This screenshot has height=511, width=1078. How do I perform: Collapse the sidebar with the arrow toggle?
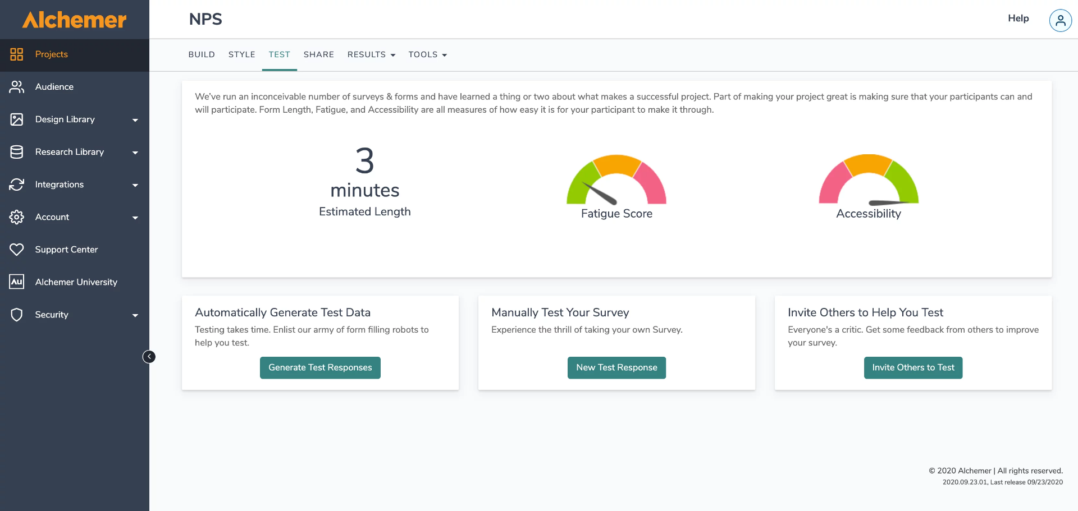point(149,357)
